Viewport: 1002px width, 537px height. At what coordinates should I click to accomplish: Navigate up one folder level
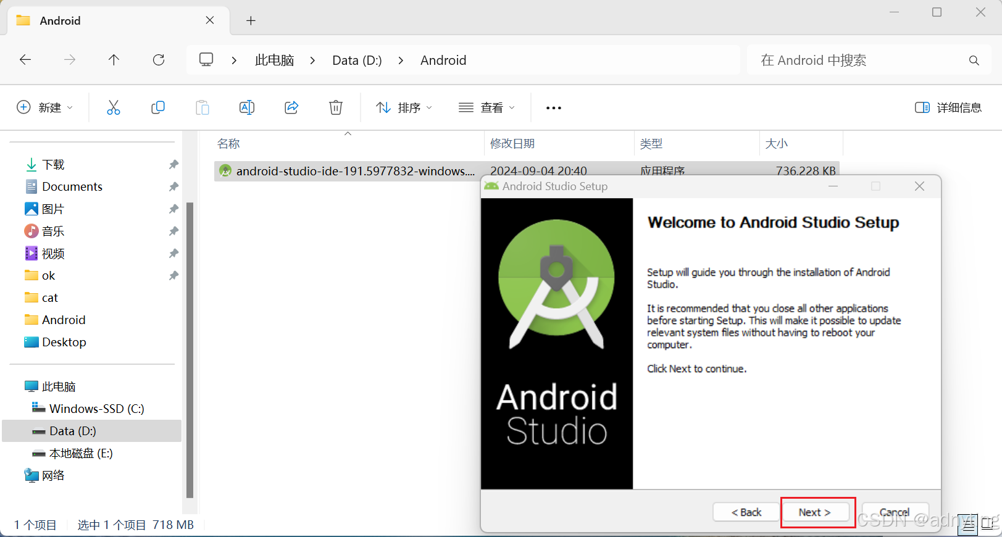coord(114,60)
